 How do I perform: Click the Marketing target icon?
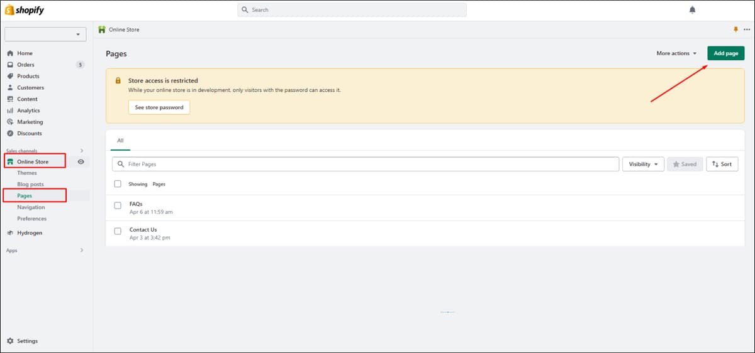tap(10, 122)
